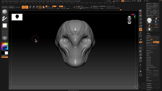This screenshot has width=162, height=91.
Task: Expand the Subtool section
Action: [148, 33]
